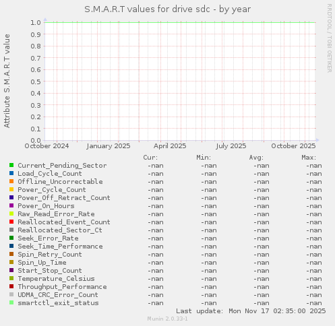Select the Temperature_Celsius legend label
The width and height of the screenshot is (335, 326).
56,279
